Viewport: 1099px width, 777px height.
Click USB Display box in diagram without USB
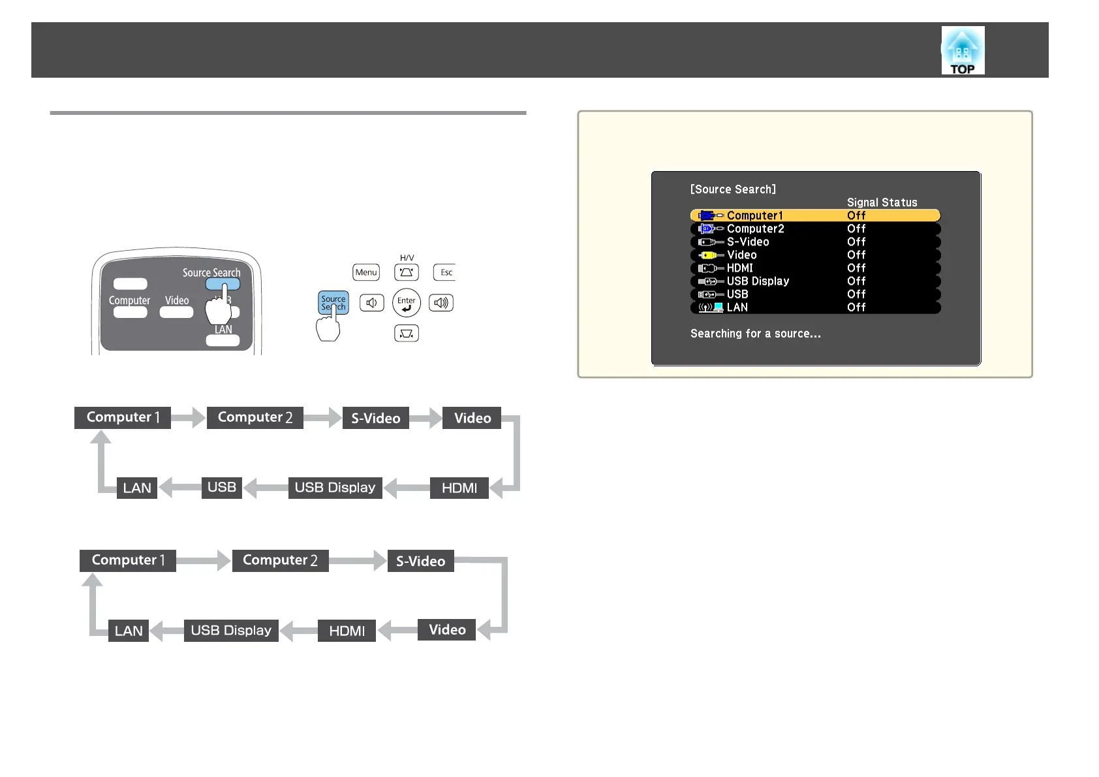pos(231,631)
